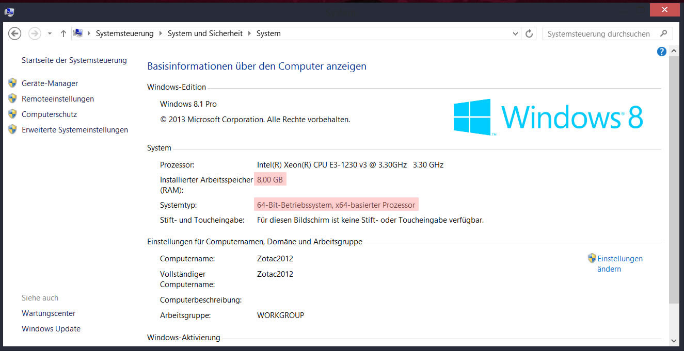Viewport: 684px width, 351px height.
Task: Select Systemsteuerung in the breadcrumb path
Action: pyautogui.click(x=125, y=34)
